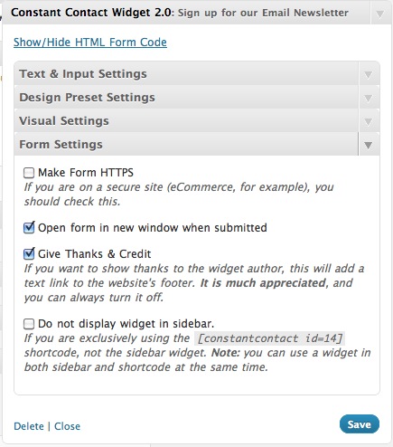Open the Show/Hide HTML Form Code link

click(x=90, y=43)
